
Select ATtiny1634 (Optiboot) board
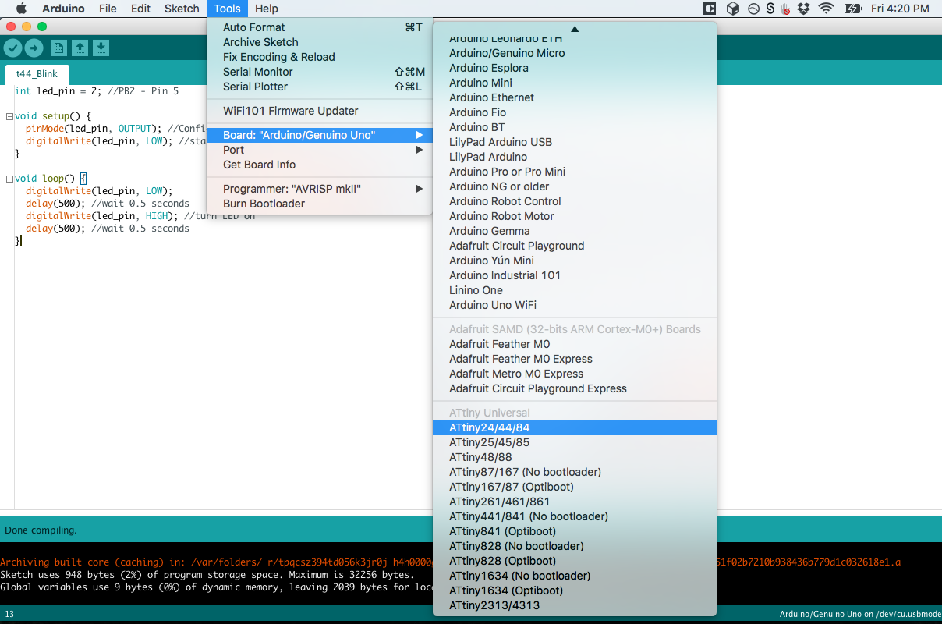click(x=575, y=590)
